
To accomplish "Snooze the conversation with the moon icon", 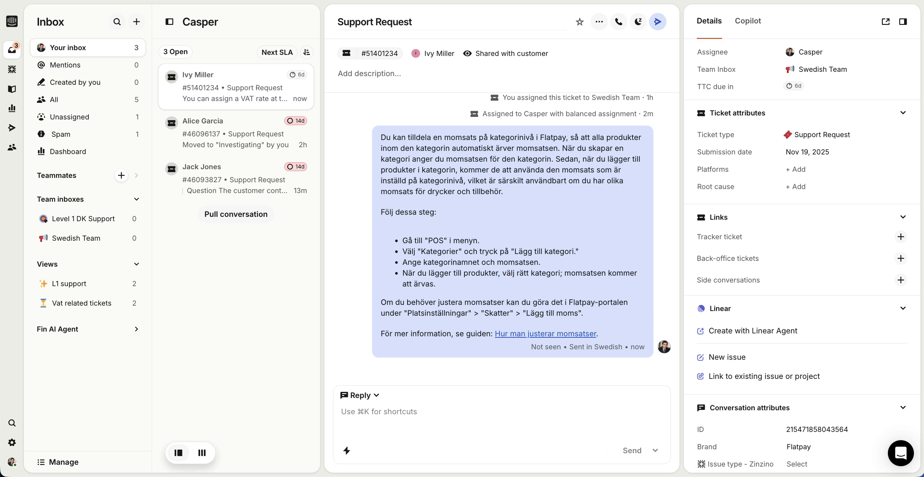I will (x=638, y=22).
